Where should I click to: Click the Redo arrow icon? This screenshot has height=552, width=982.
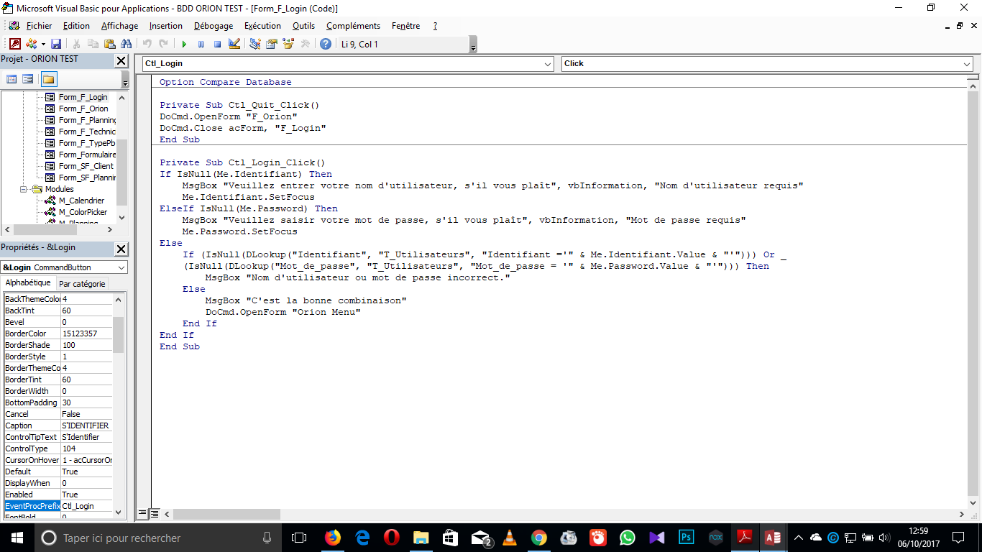[164, 44]
